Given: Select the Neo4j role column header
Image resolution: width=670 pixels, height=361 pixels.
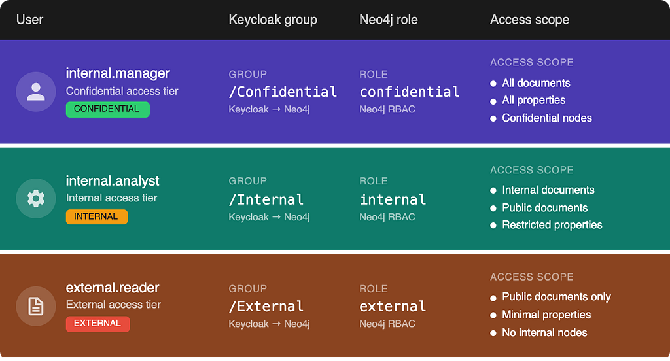Looking at the screenshot, I should coord(388,20).
